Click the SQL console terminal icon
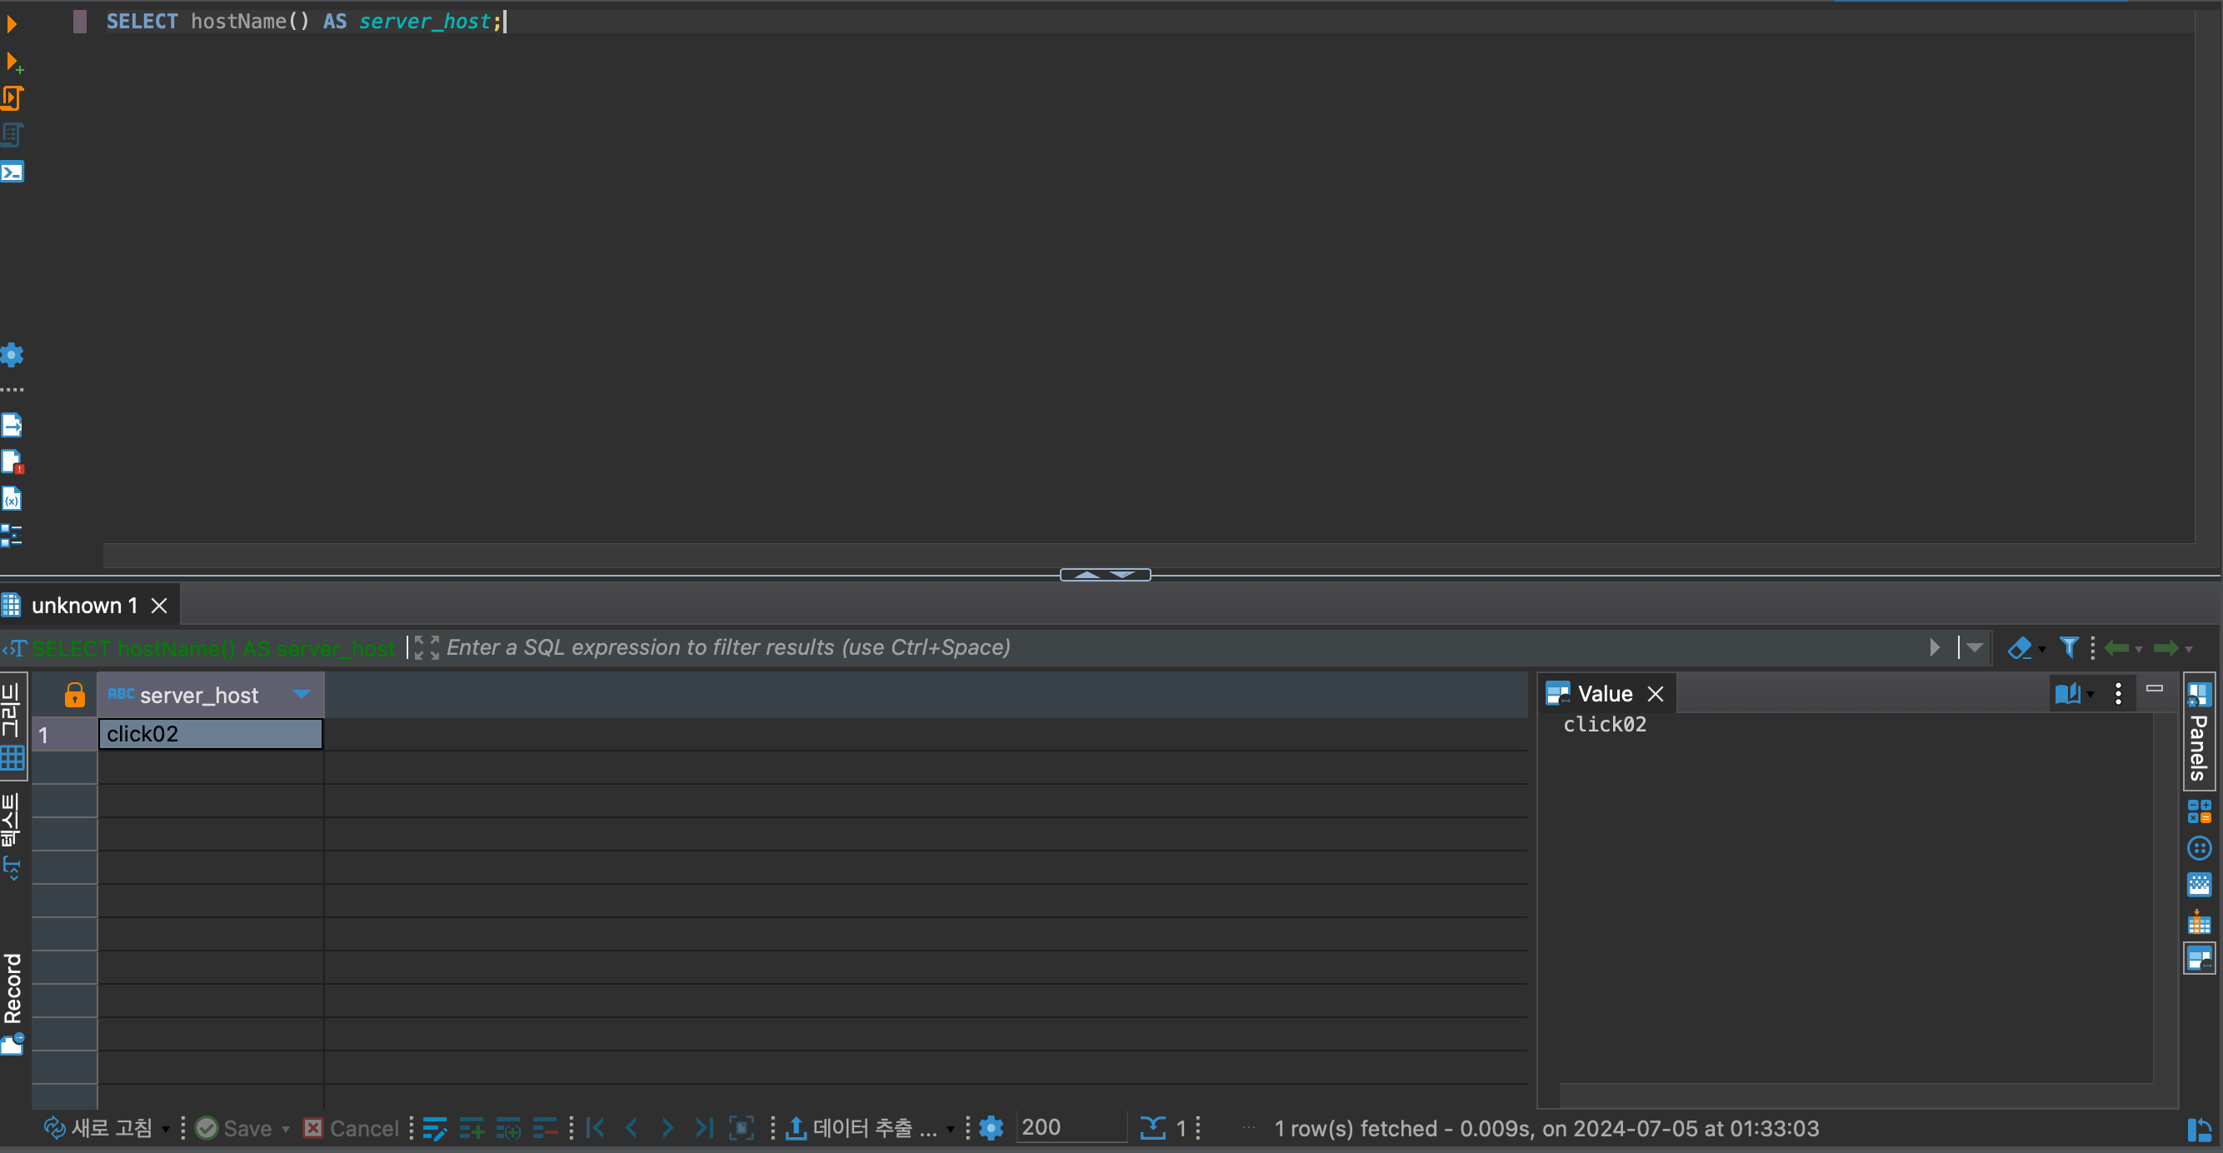2223x1153 pixels. 12,172
